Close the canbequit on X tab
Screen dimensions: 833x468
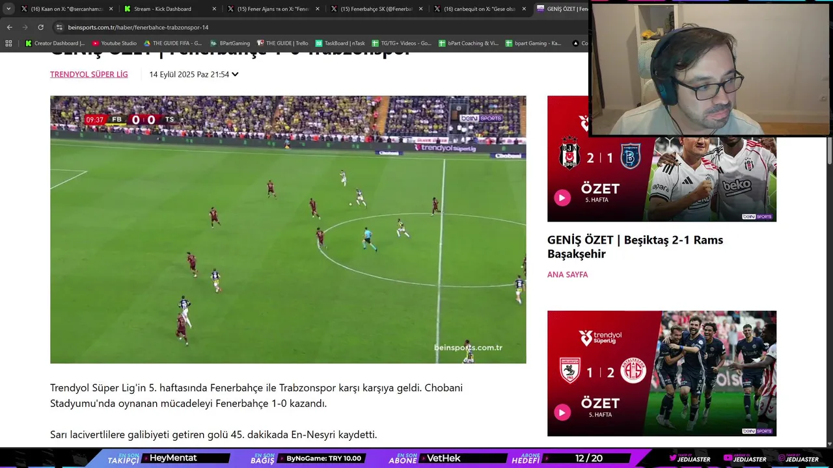click(524, 9)
